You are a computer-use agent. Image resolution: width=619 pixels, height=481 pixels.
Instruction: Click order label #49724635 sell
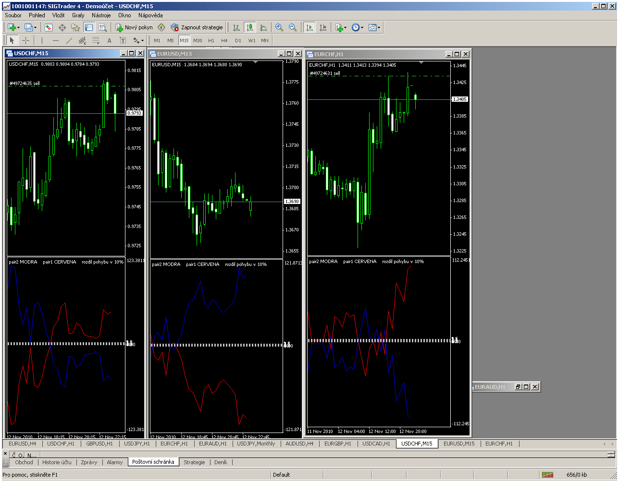25,84
